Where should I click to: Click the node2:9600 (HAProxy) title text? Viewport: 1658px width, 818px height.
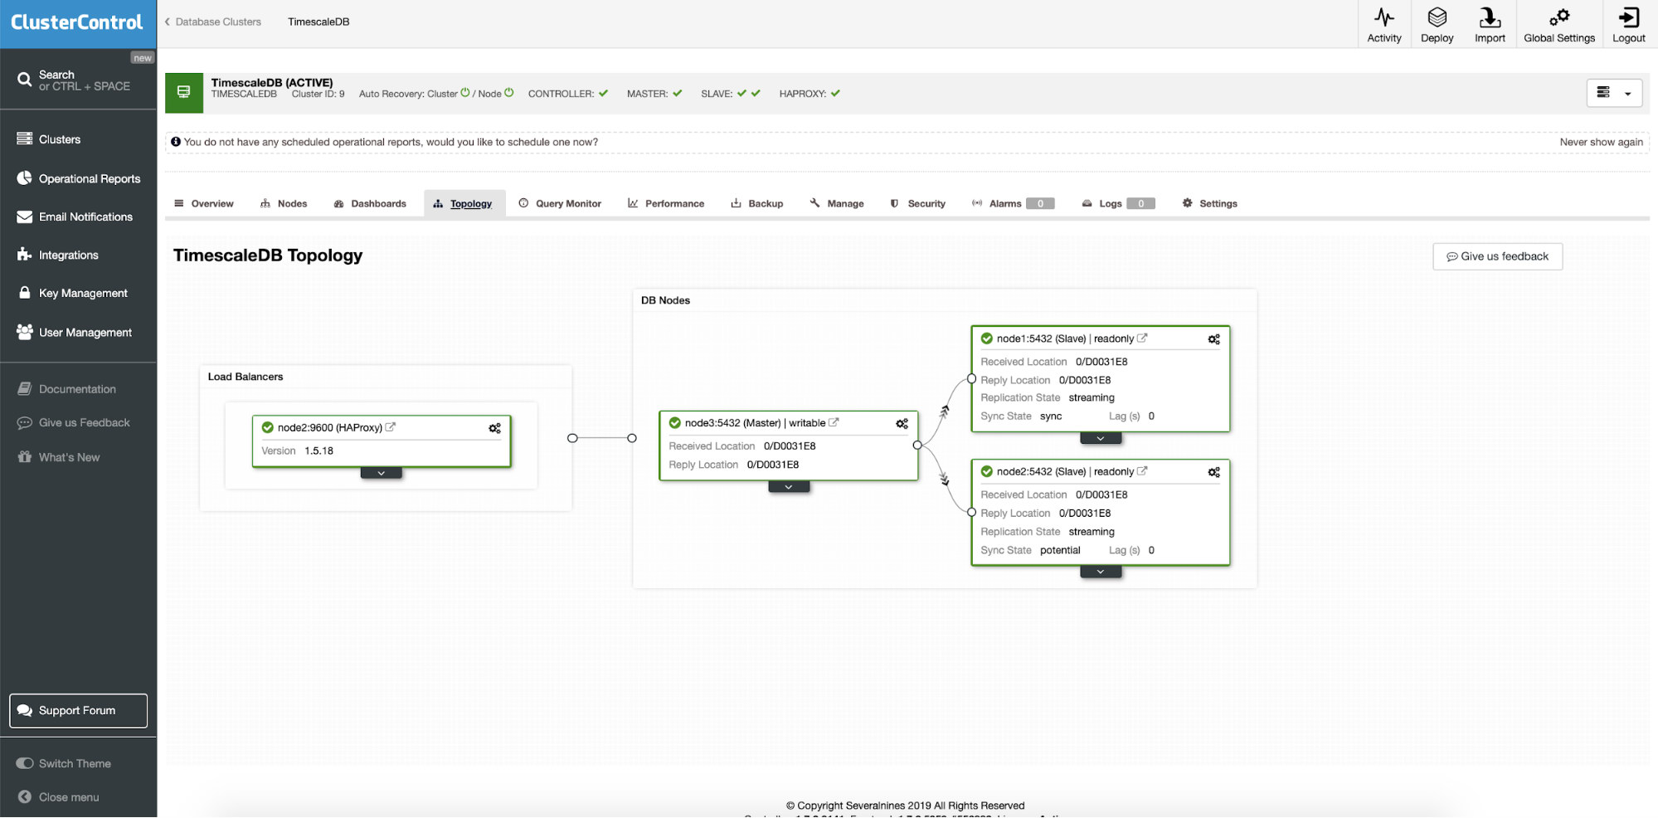pyautogui.click(x=329, y=427)
